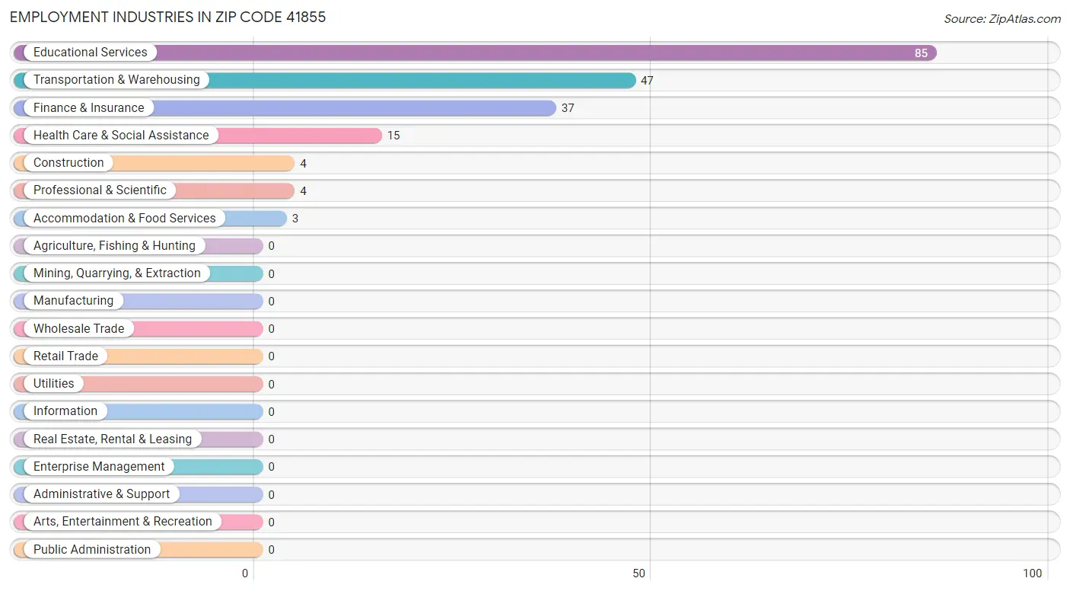The width and height of the screenshot is (1070, 591).
Task: Click the Educational Services bar label
Action: point(90,53)
